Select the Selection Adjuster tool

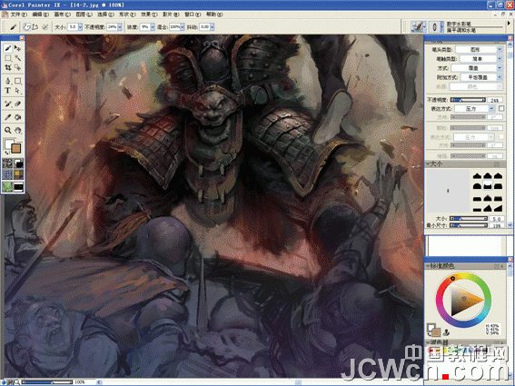(18, 68)
